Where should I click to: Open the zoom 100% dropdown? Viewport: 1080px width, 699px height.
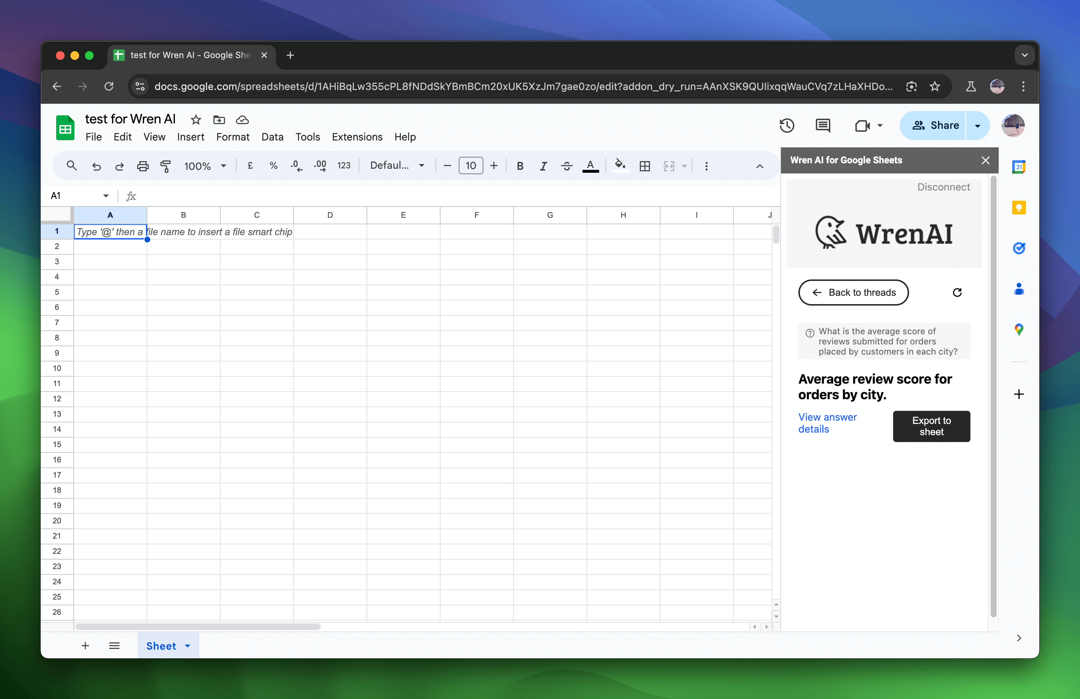pyautogui.click(x=205, y=166)
